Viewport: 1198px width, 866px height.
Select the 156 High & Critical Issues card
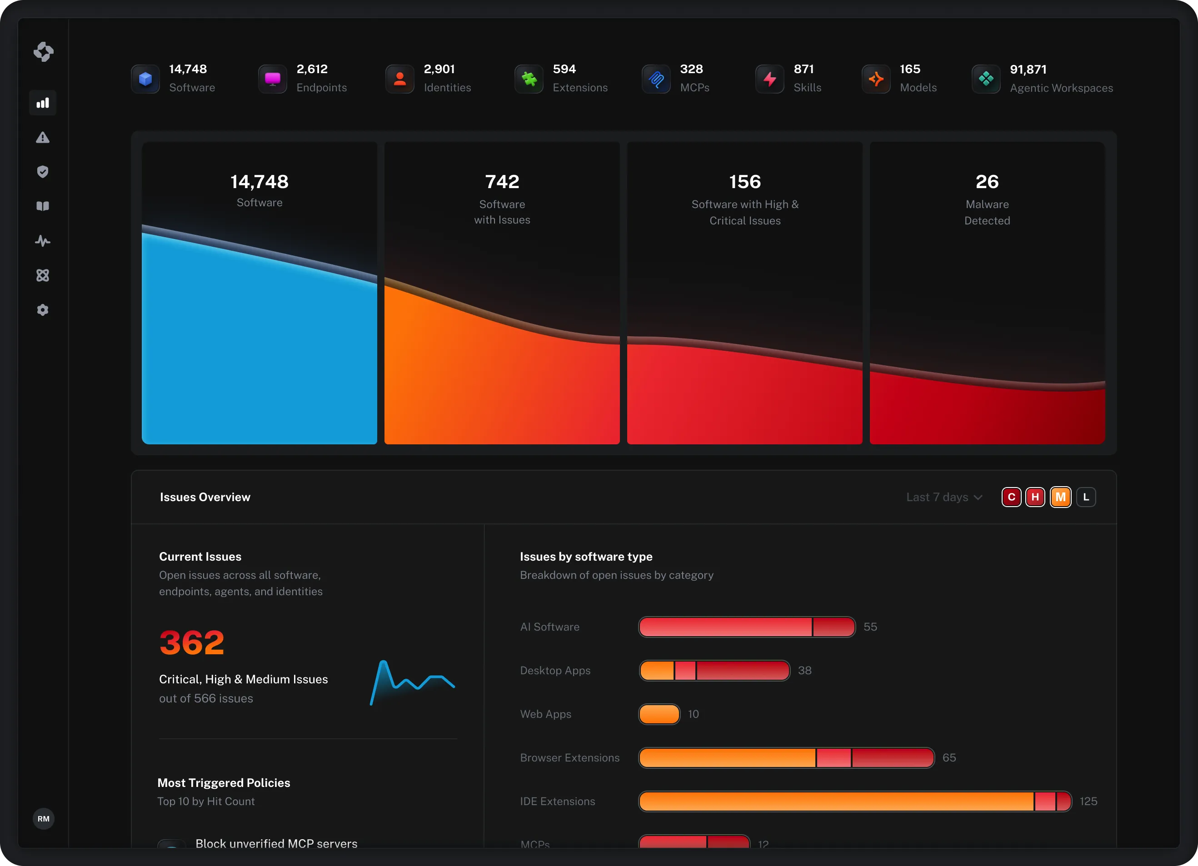point(744,293)
